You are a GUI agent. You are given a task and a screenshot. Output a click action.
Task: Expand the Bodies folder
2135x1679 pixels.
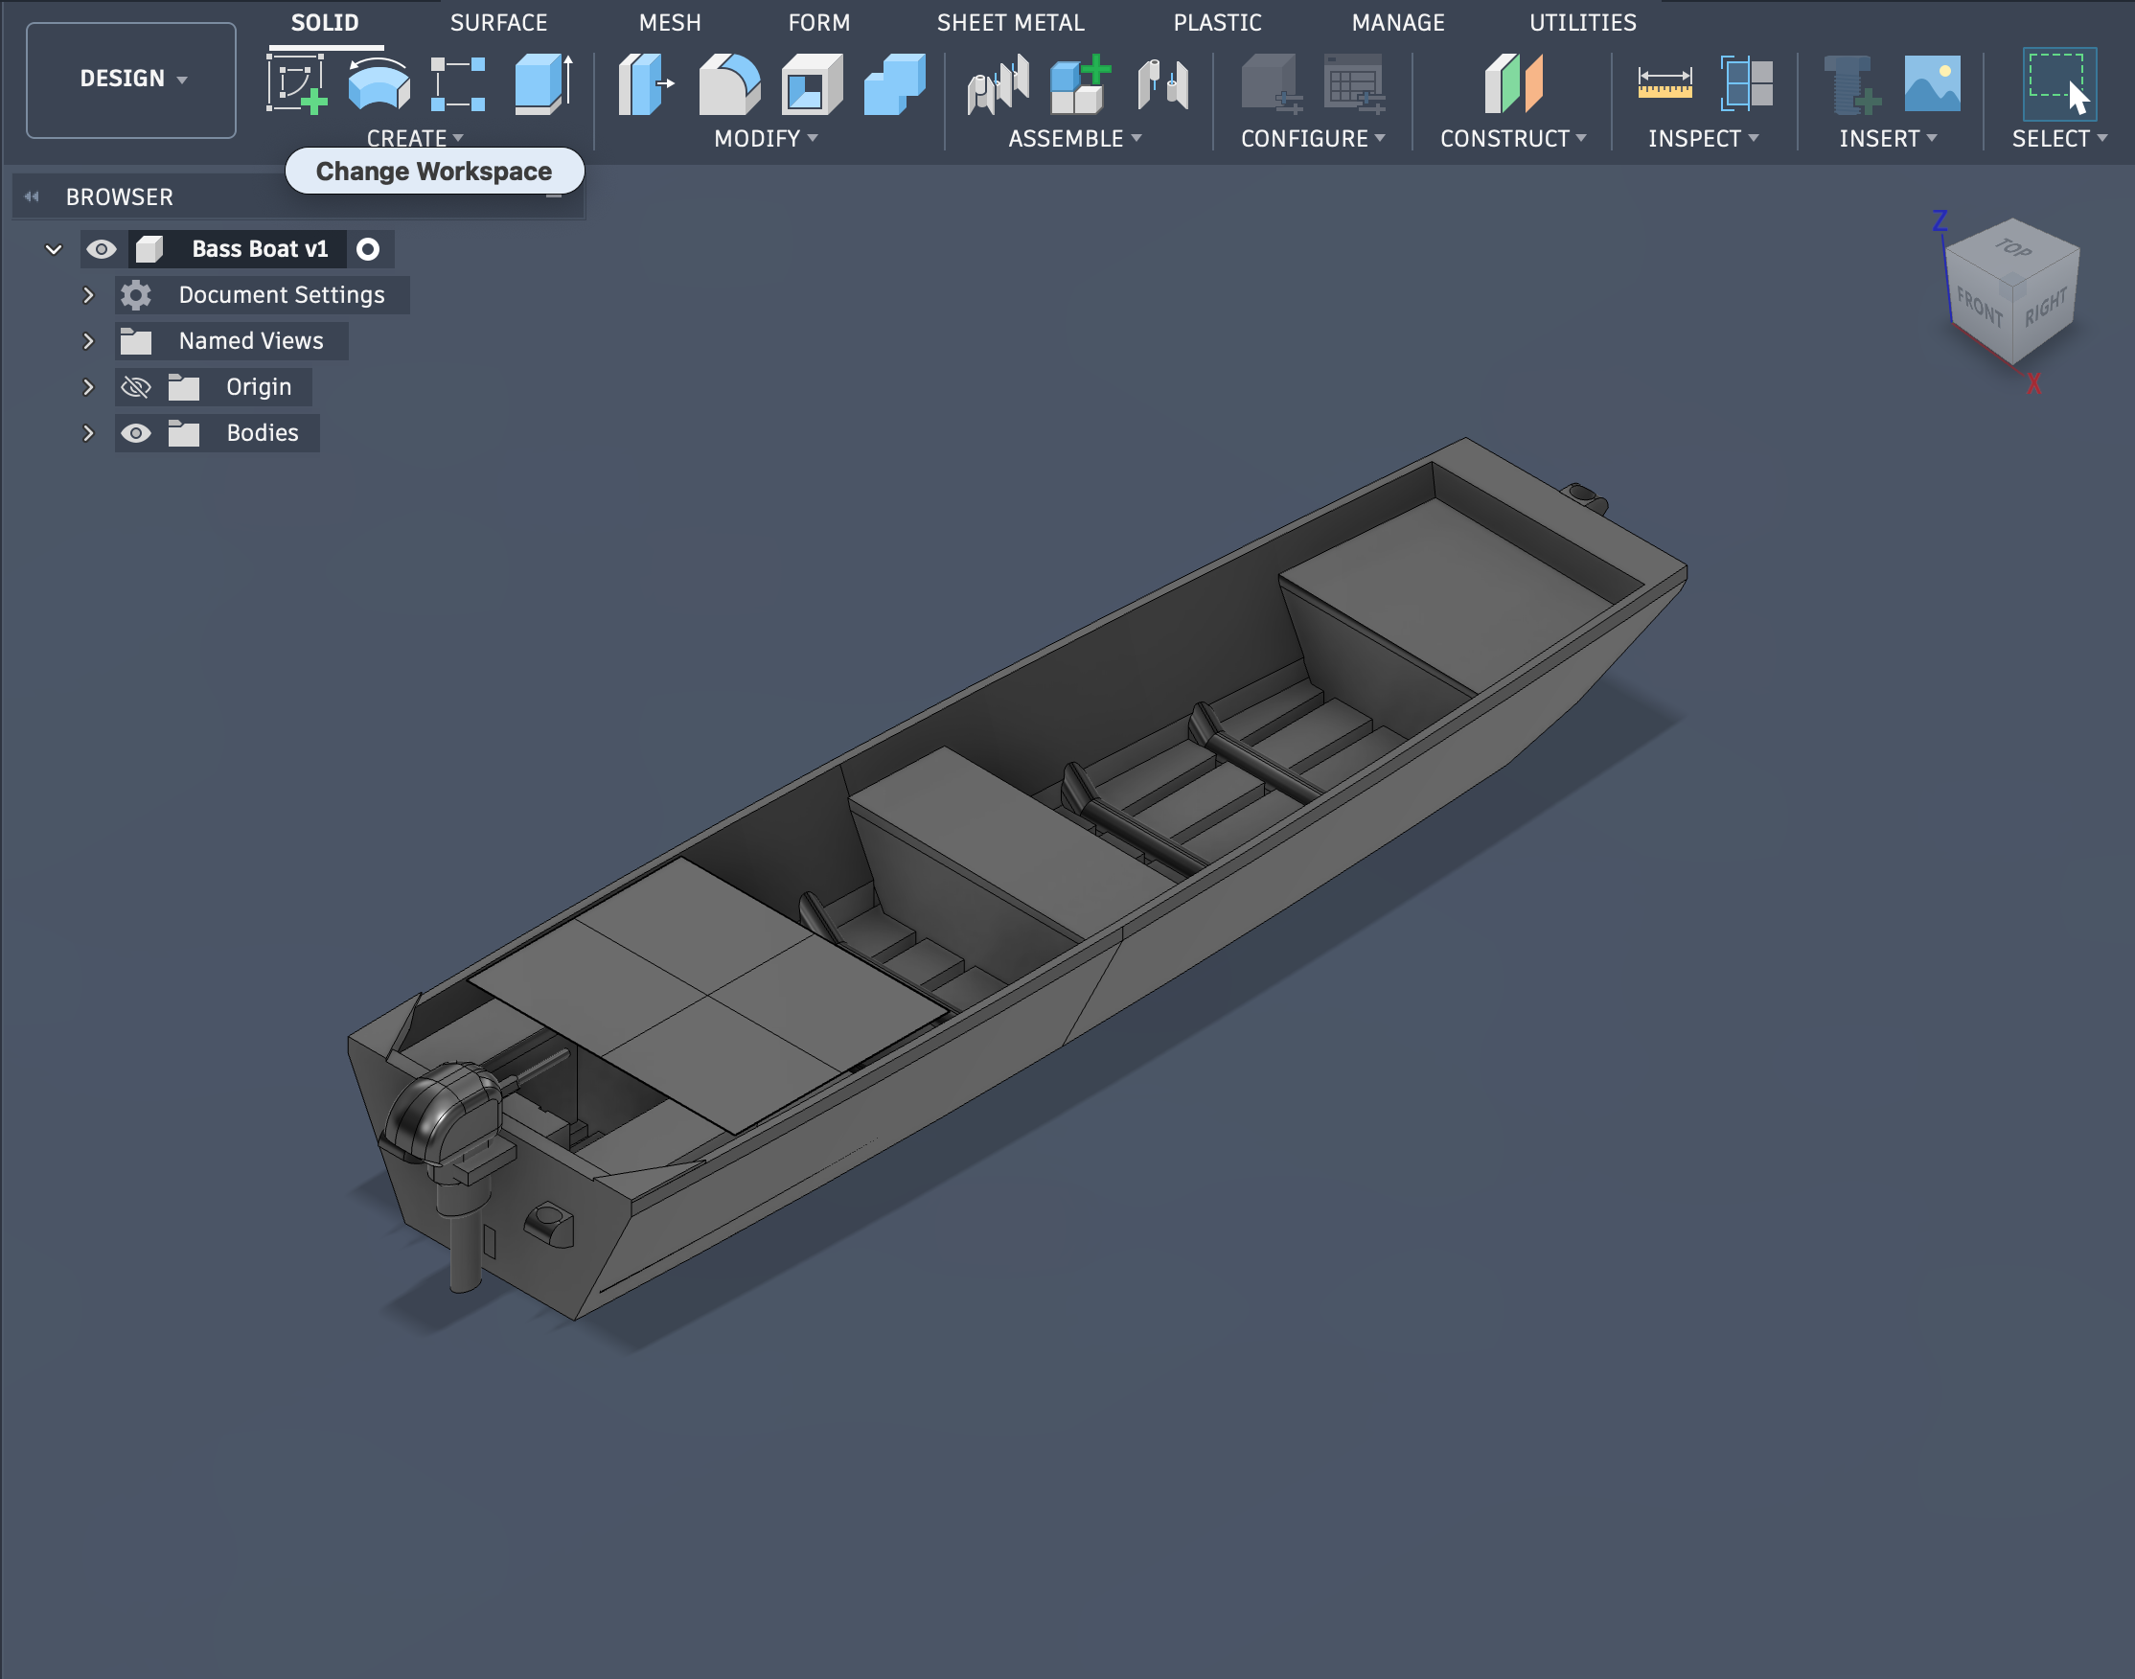point(87,433)
